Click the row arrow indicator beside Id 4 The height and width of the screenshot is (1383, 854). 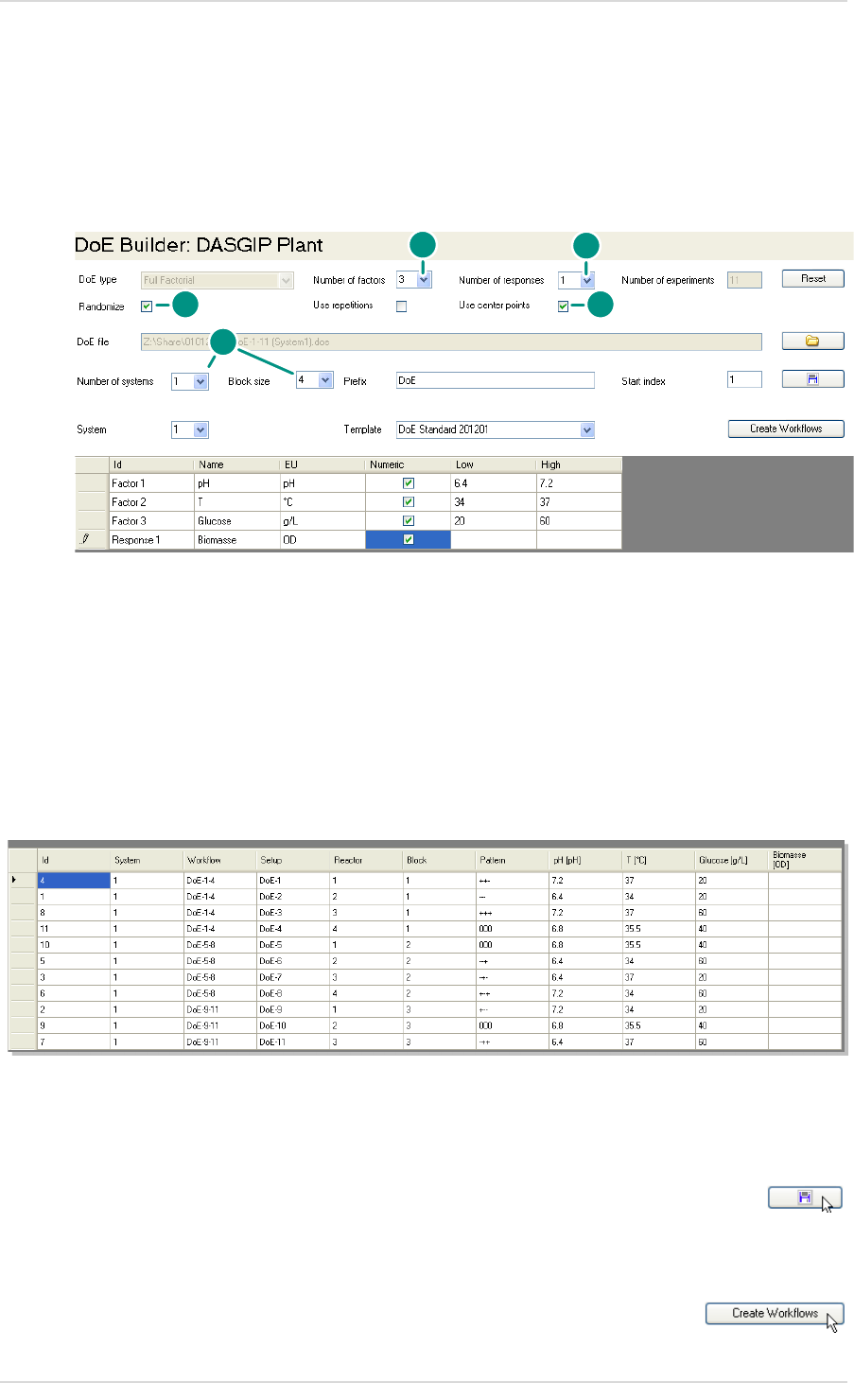(x=13, y=880)
